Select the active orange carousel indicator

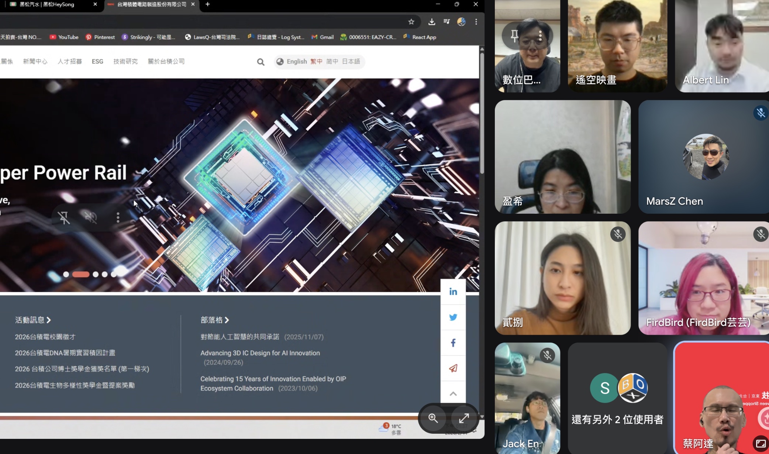click(81, 274)
